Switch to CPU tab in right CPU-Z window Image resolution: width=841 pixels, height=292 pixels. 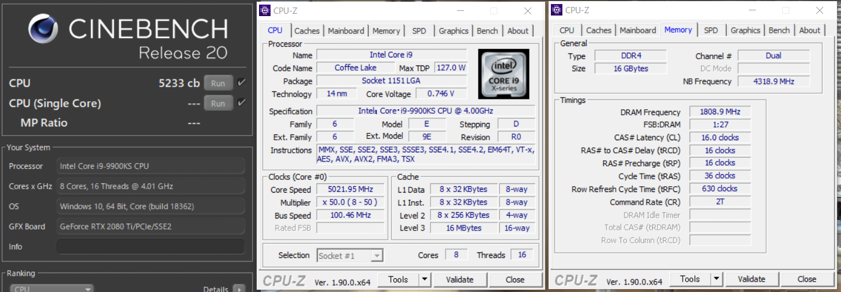(567, 30)
